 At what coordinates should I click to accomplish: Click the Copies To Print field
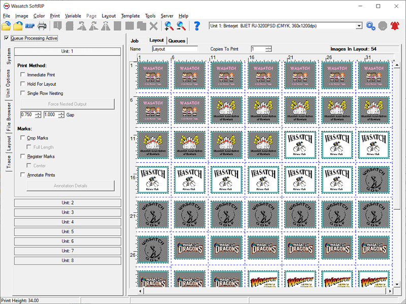[x=258, y=49]
